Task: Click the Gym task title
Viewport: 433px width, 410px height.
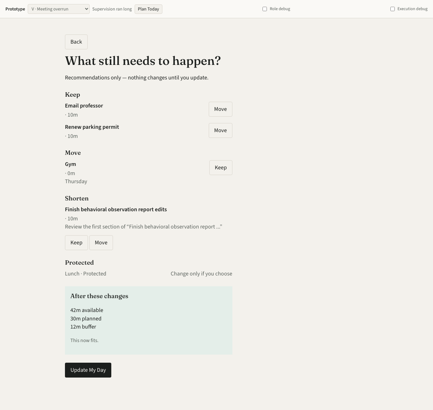Action: click(x=70, y=164)
